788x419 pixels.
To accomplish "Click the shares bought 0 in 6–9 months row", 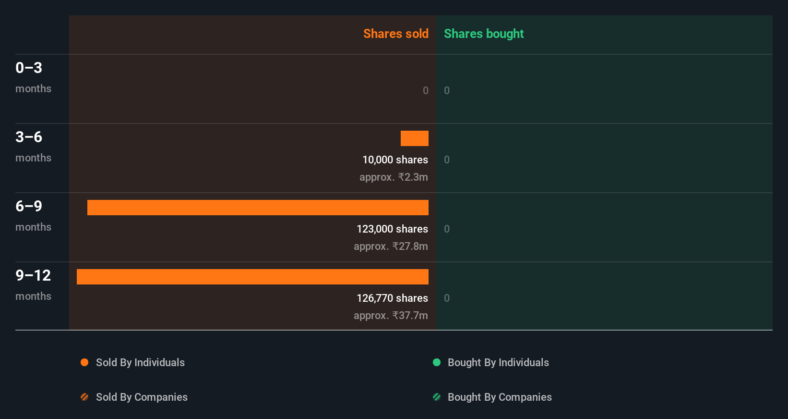I will click(447, 229).
